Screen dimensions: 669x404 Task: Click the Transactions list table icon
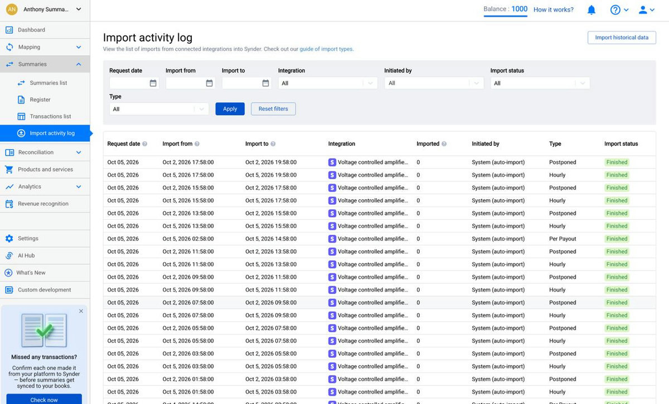pyautogui.click(x=21, y=116)
